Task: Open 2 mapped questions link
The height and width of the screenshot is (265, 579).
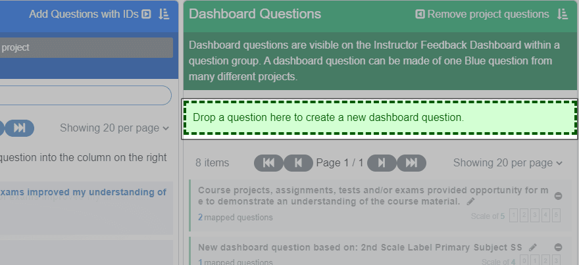Action: tap(236, 218)
